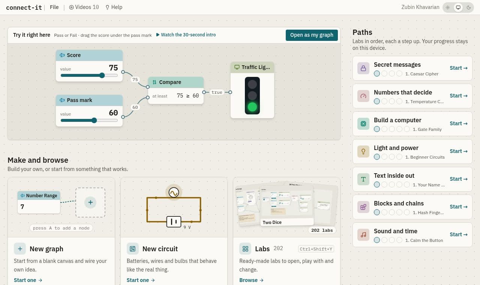Open the File menu
The width and height of the screenshot is (480, 285).
pos(54,7)
